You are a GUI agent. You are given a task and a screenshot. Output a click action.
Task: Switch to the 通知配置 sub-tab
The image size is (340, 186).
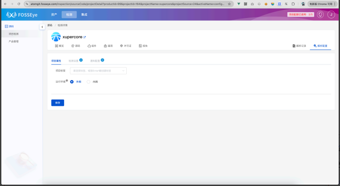pyautogui.click(x=95, y=61)
